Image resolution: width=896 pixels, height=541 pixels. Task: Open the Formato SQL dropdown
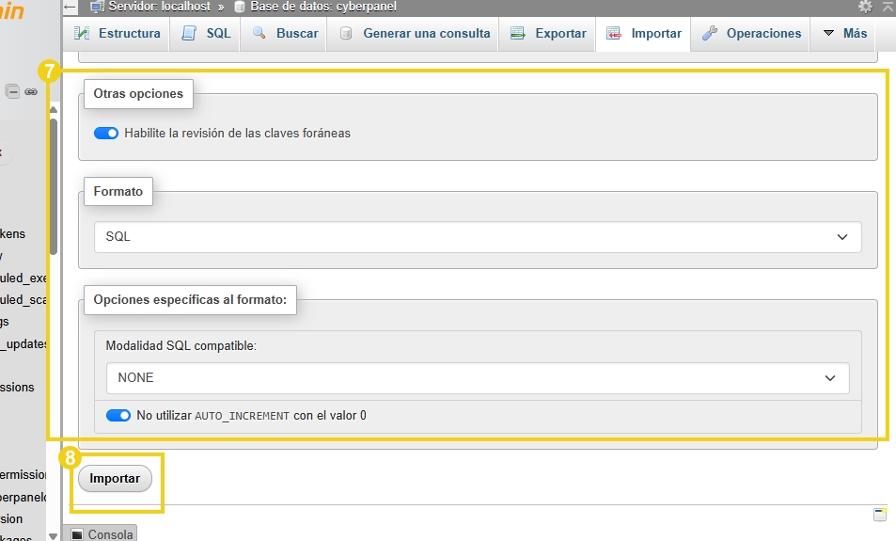[x=478, y=237]
